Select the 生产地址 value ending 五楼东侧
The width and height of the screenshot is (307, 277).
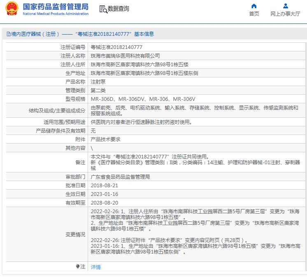click(x=144, y=73)
